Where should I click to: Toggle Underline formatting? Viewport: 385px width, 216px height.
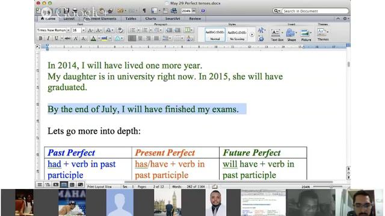tap(56, 38)
